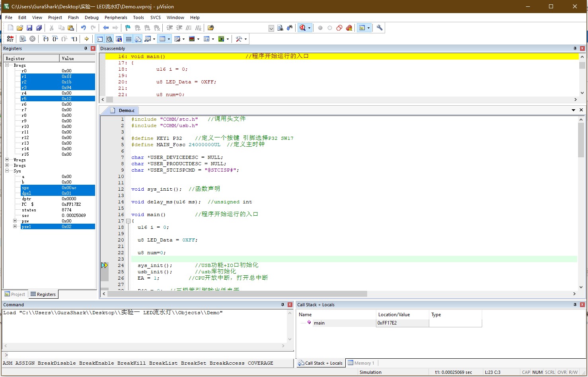The width and height of the screenshot is (588, 377).
Task: Select the Demo.c editor tab
Action: (123, 110)
